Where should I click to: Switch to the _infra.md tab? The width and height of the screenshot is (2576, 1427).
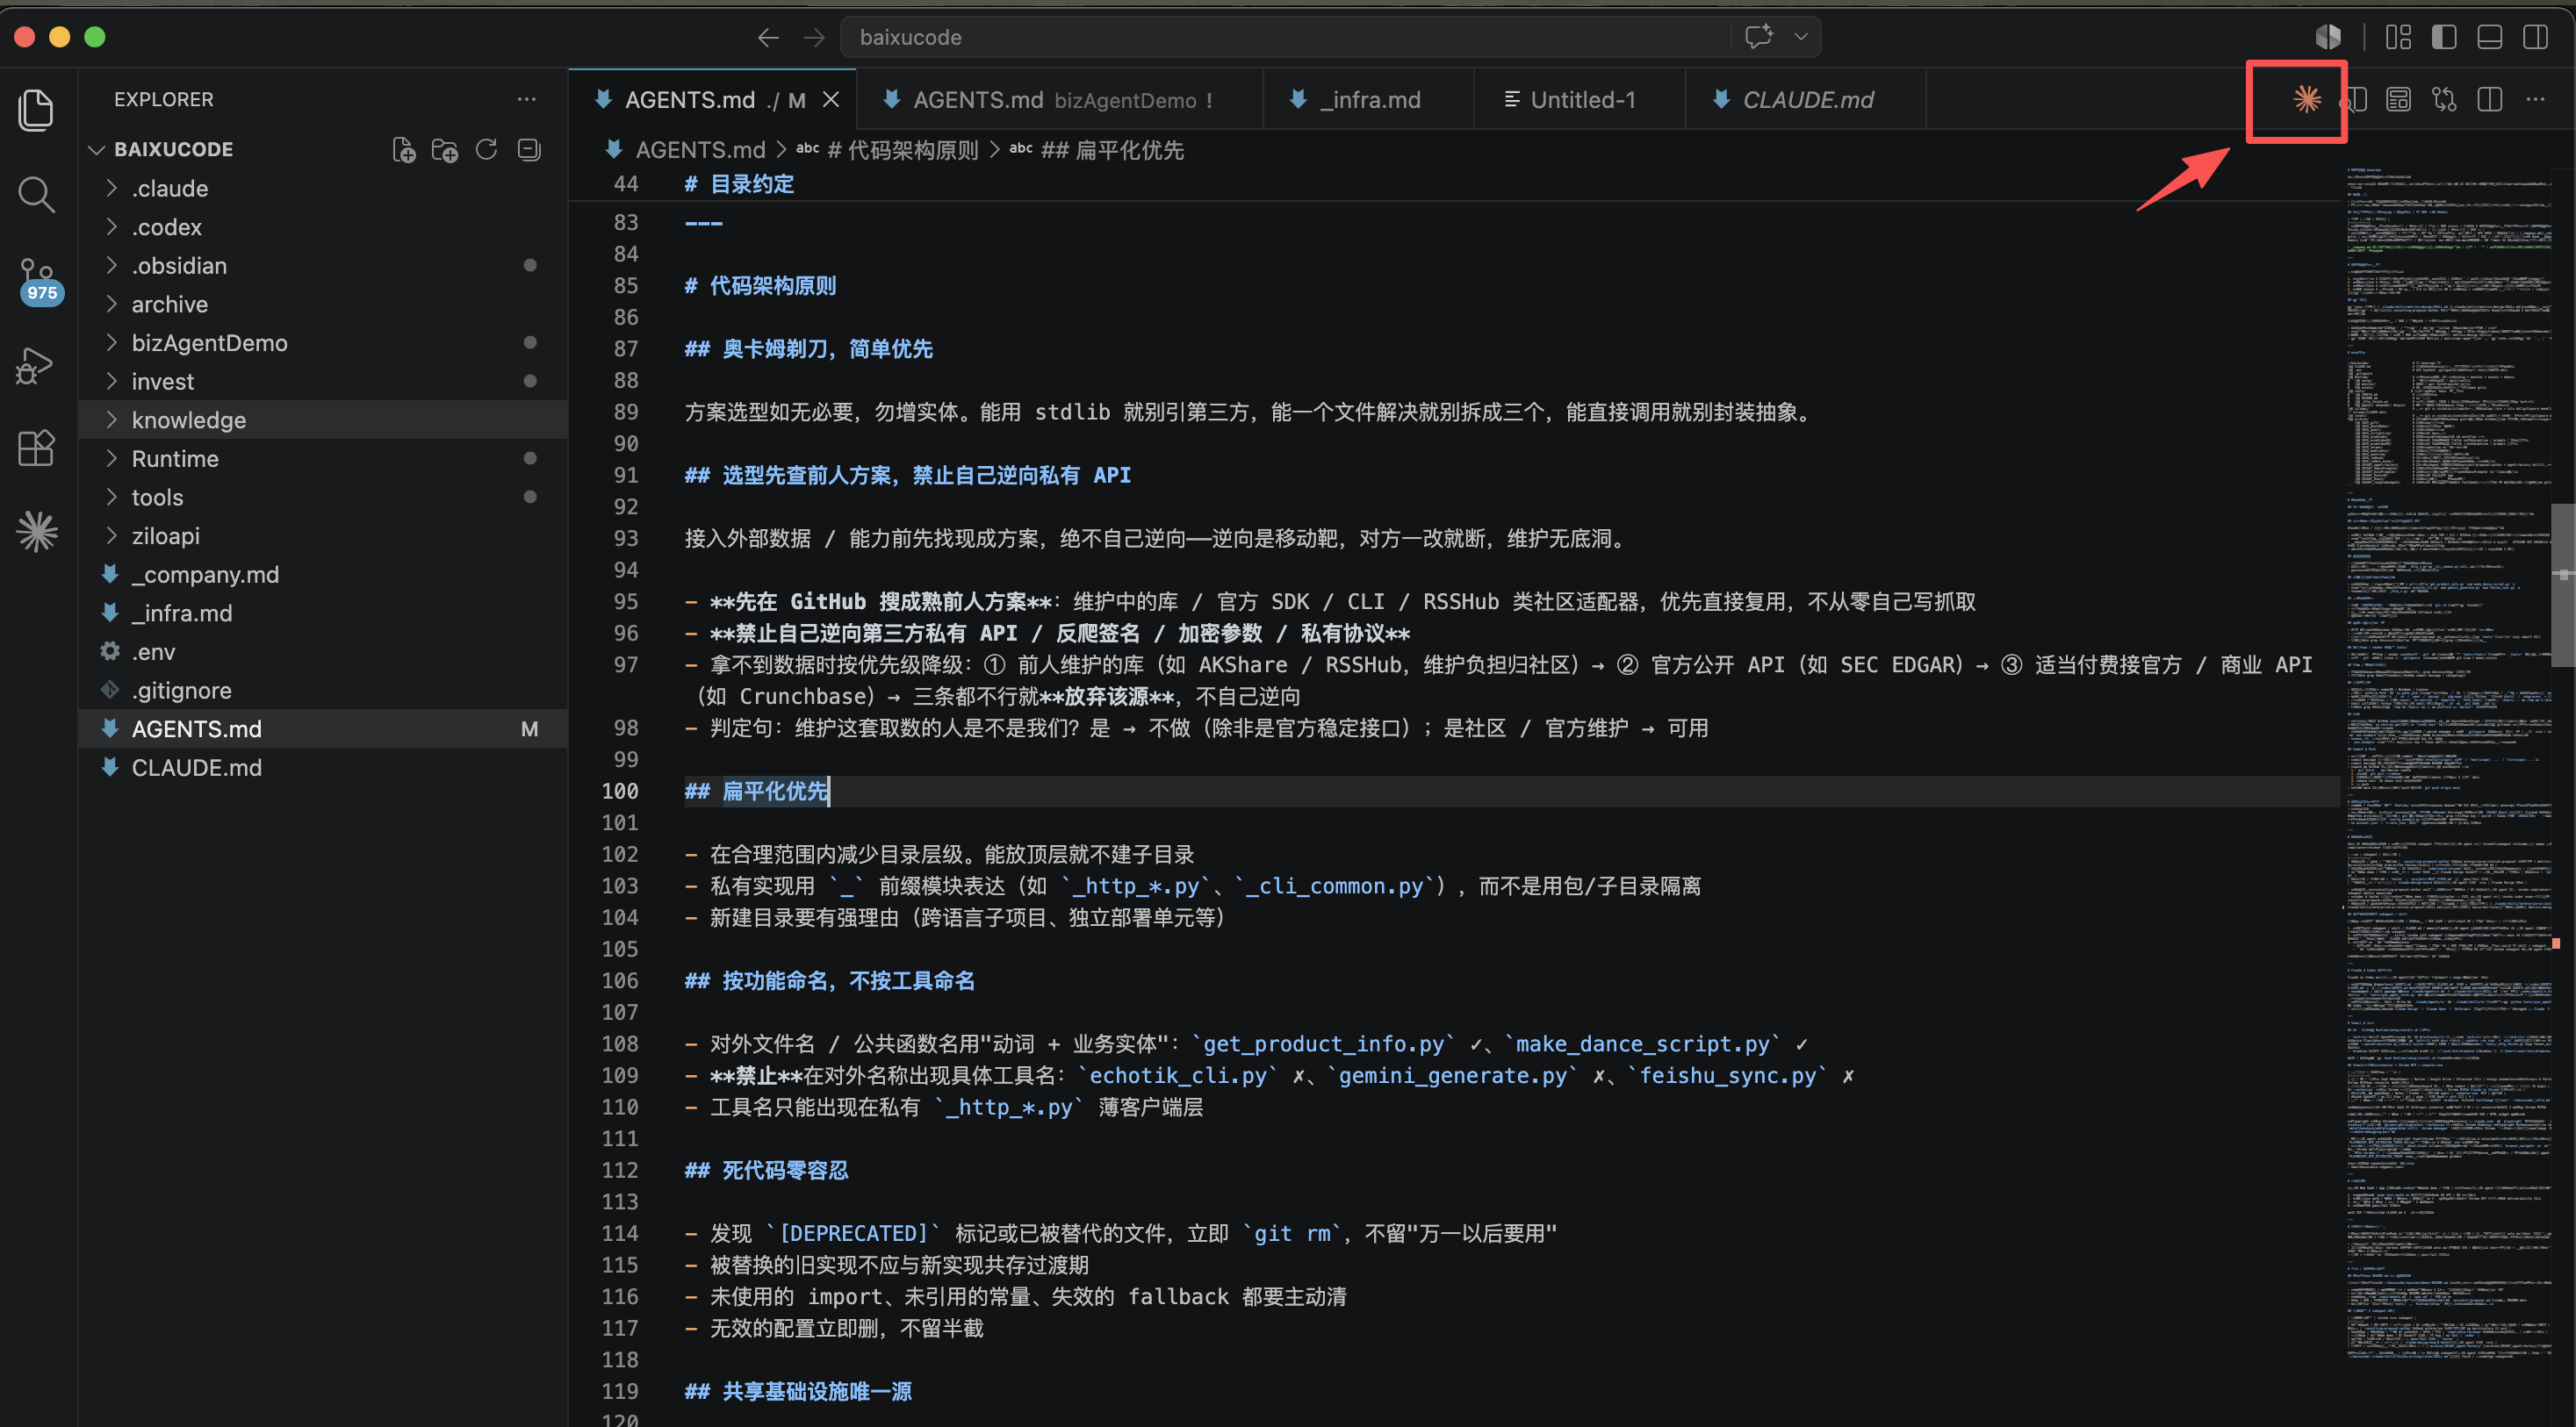[x=1367, y=99]
